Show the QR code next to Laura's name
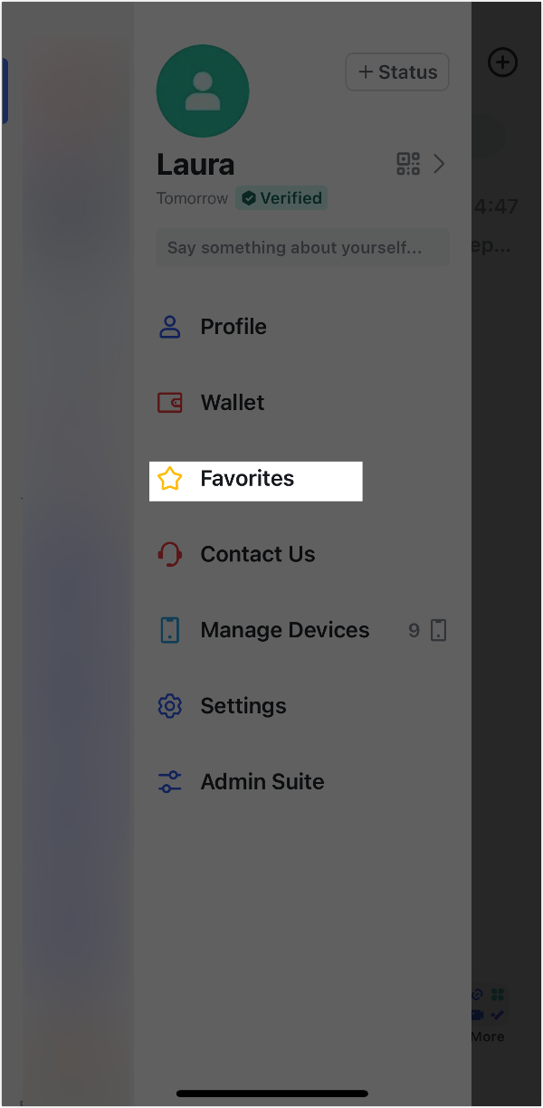The width and height of the screenshot is (543, 1108). (407, 164)
